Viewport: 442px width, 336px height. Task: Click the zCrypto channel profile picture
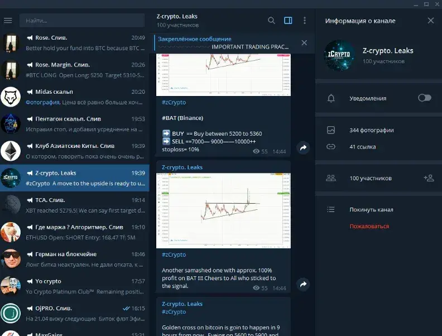tap(340, 55)
